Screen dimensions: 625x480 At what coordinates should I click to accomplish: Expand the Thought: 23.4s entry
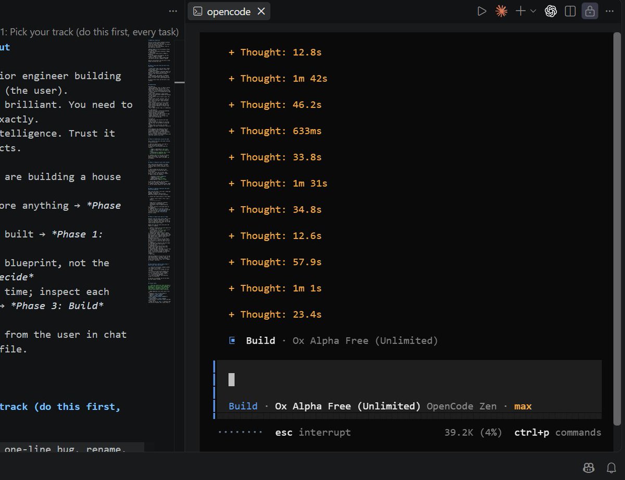point(275,314)
